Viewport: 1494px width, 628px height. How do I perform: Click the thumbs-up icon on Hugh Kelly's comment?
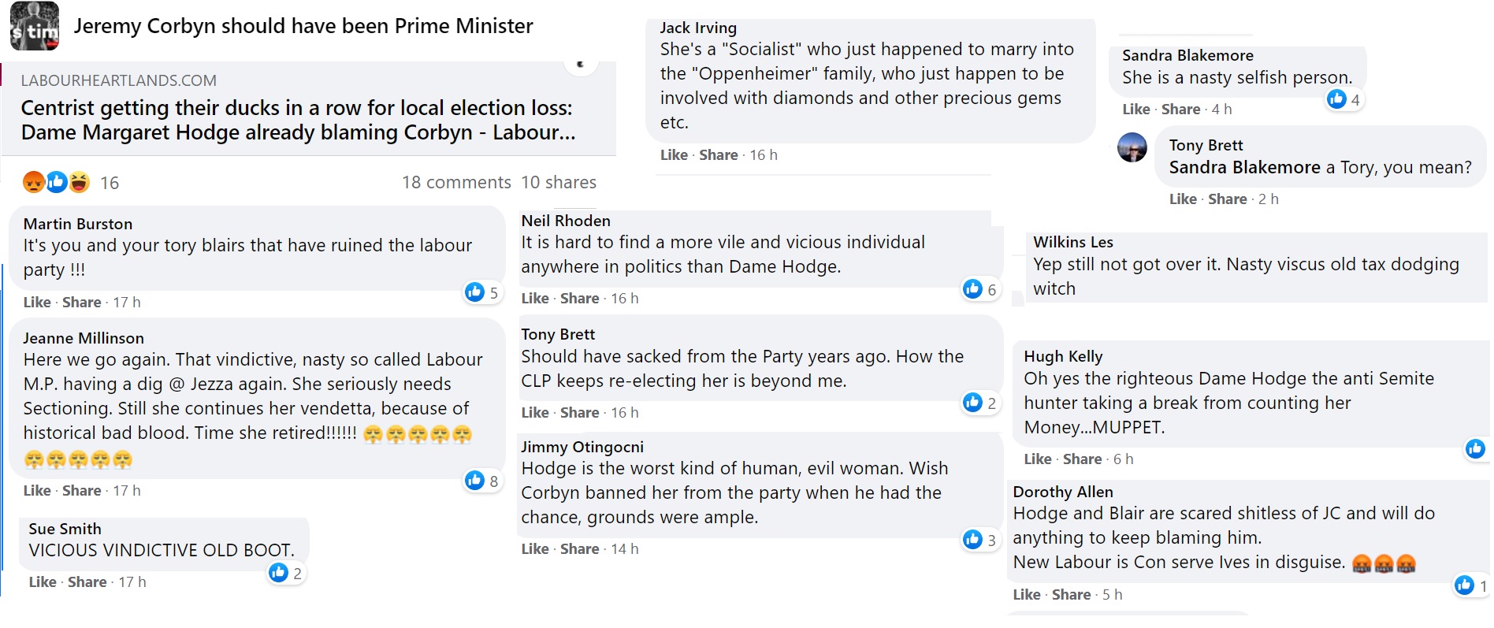point(1475,449)
